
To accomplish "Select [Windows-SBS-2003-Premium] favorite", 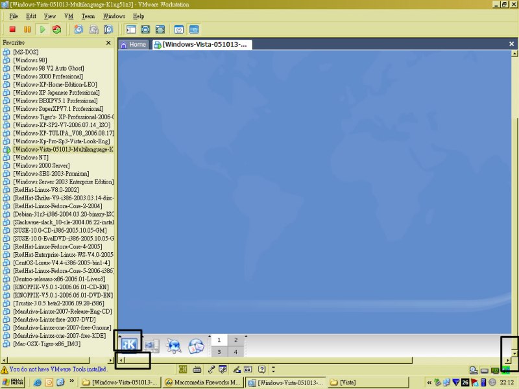I will (51, 174).
